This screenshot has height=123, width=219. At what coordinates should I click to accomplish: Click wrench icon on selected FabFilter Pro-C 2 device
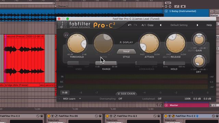click(x=173, y=116)
